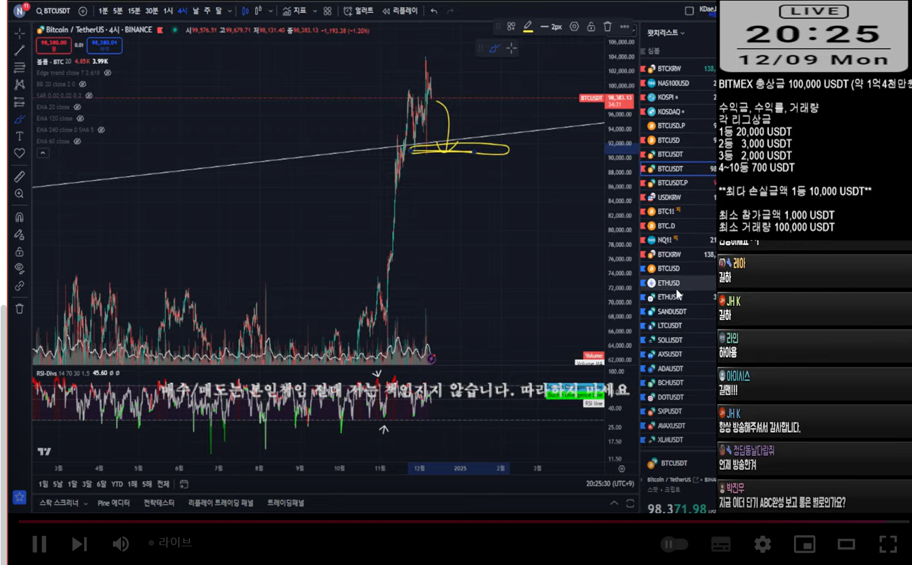Open the layout setup square icon
Screen dimensions: 912x565
point(689,11)
